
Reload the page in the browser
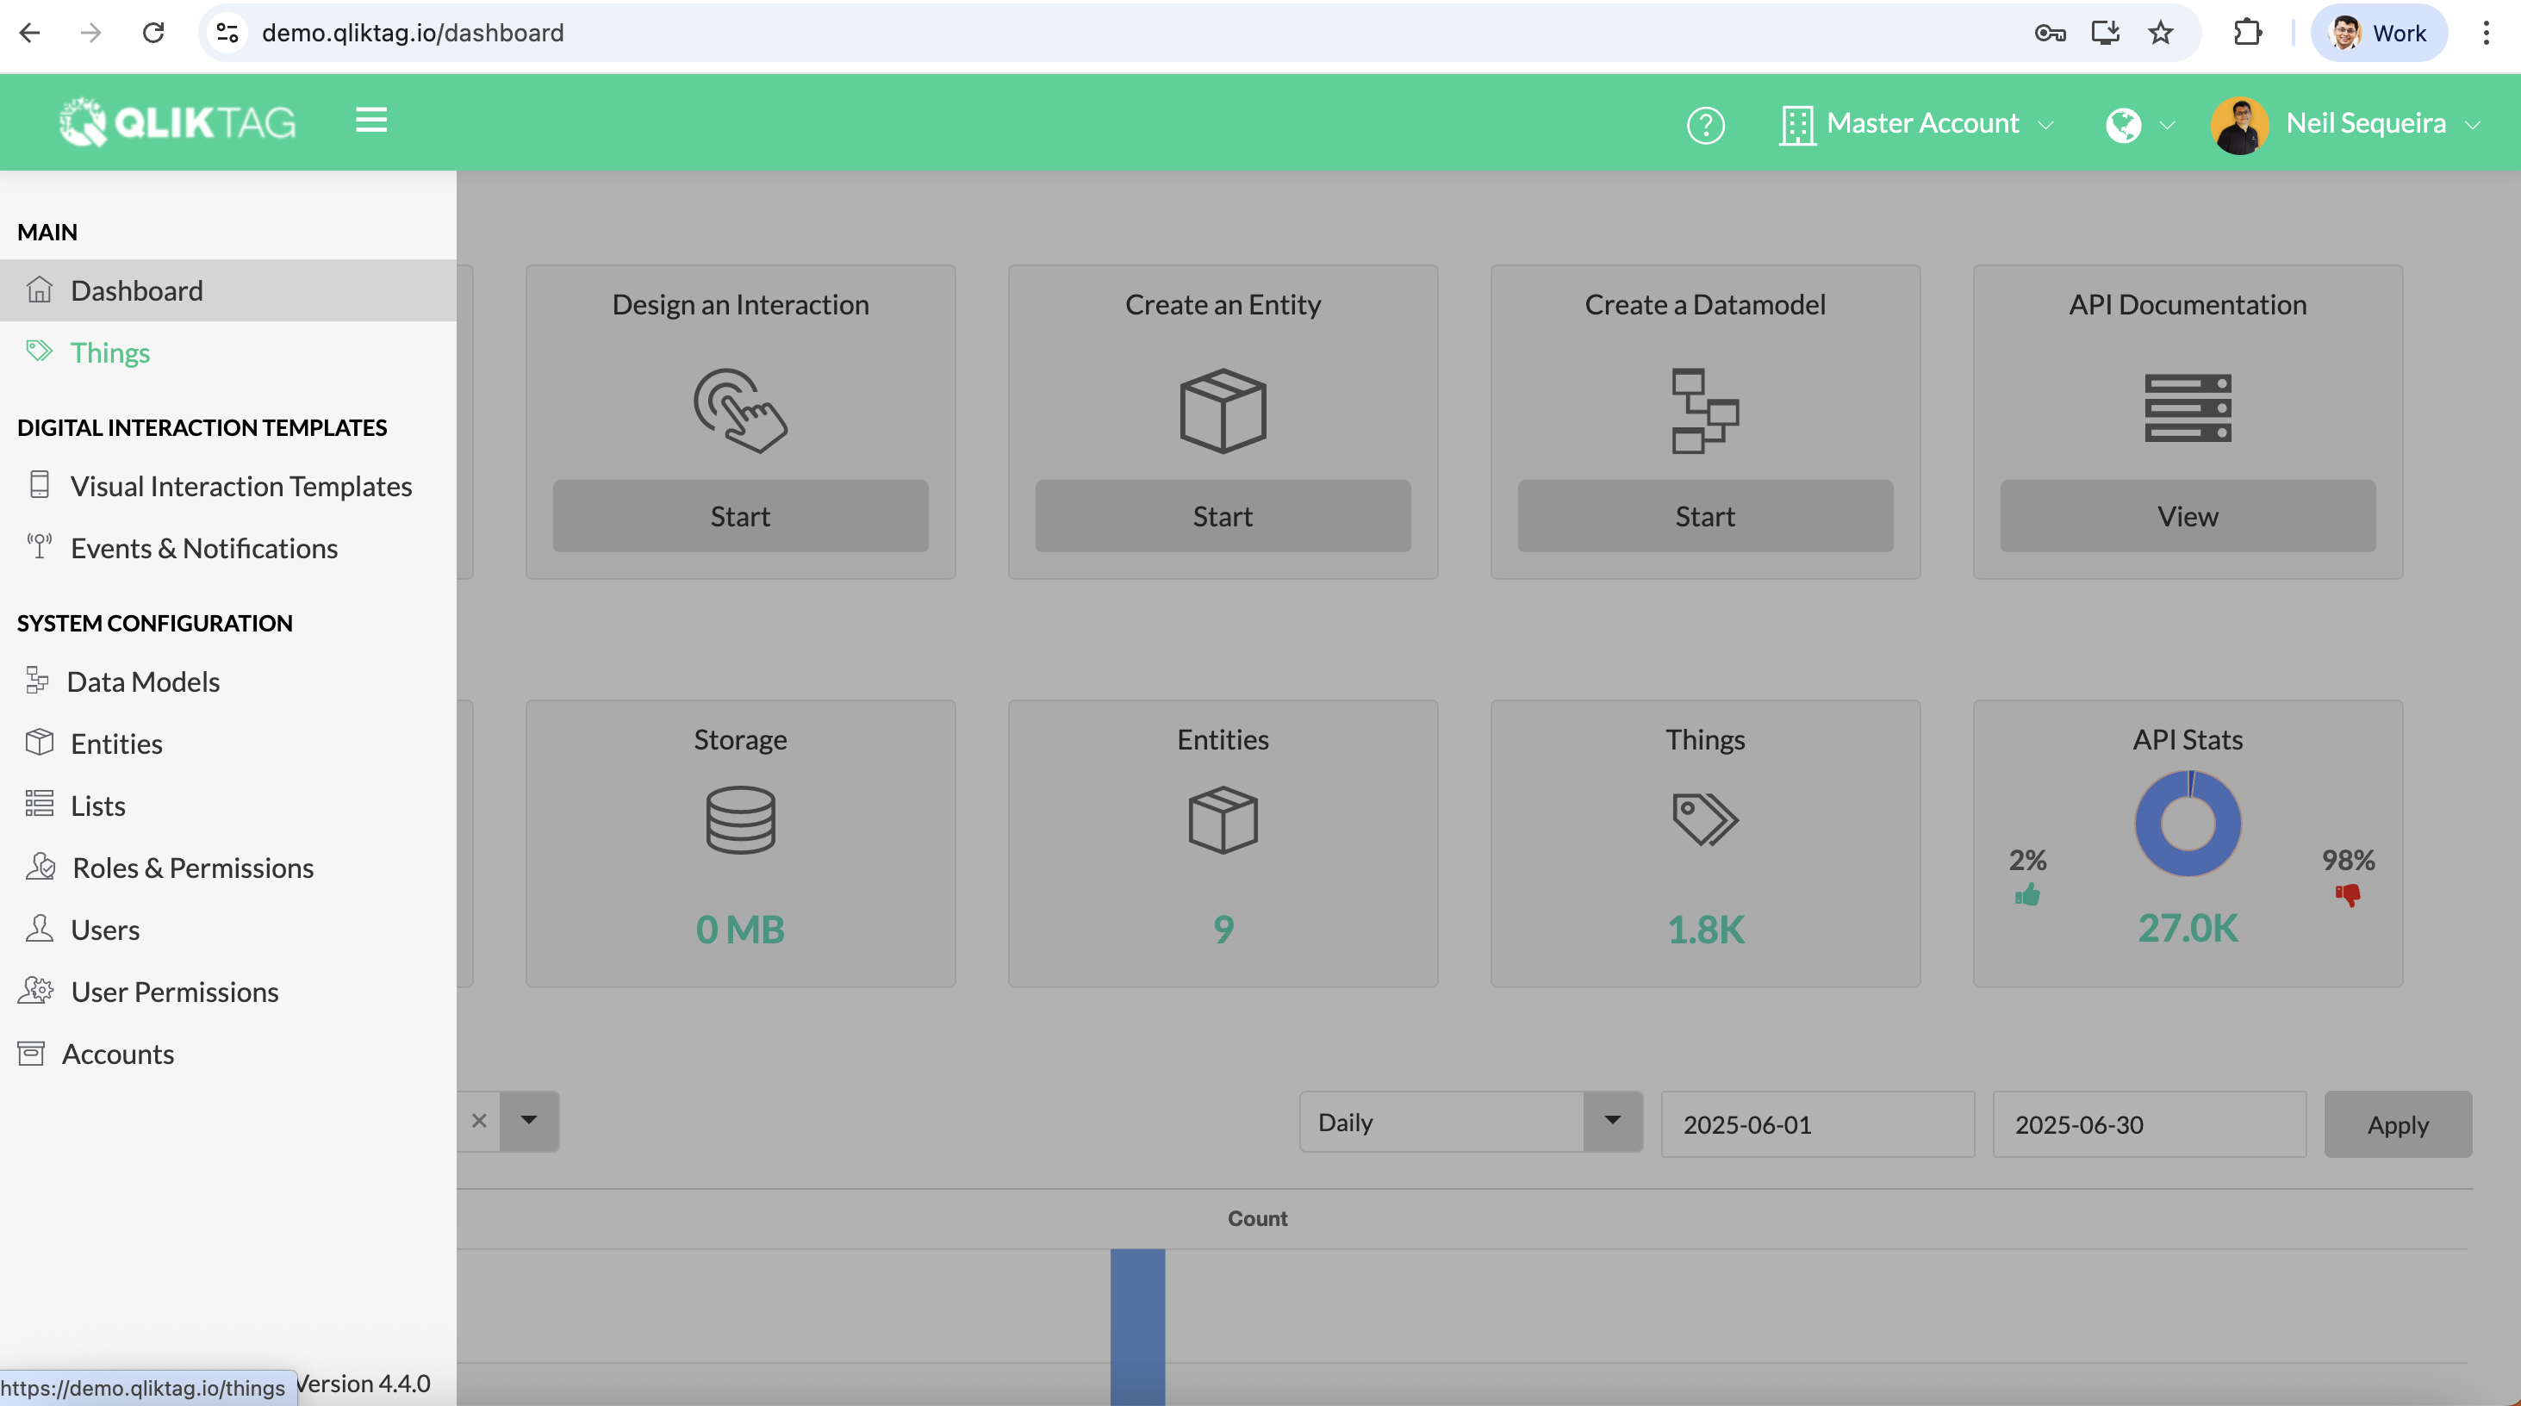point(153,34)
